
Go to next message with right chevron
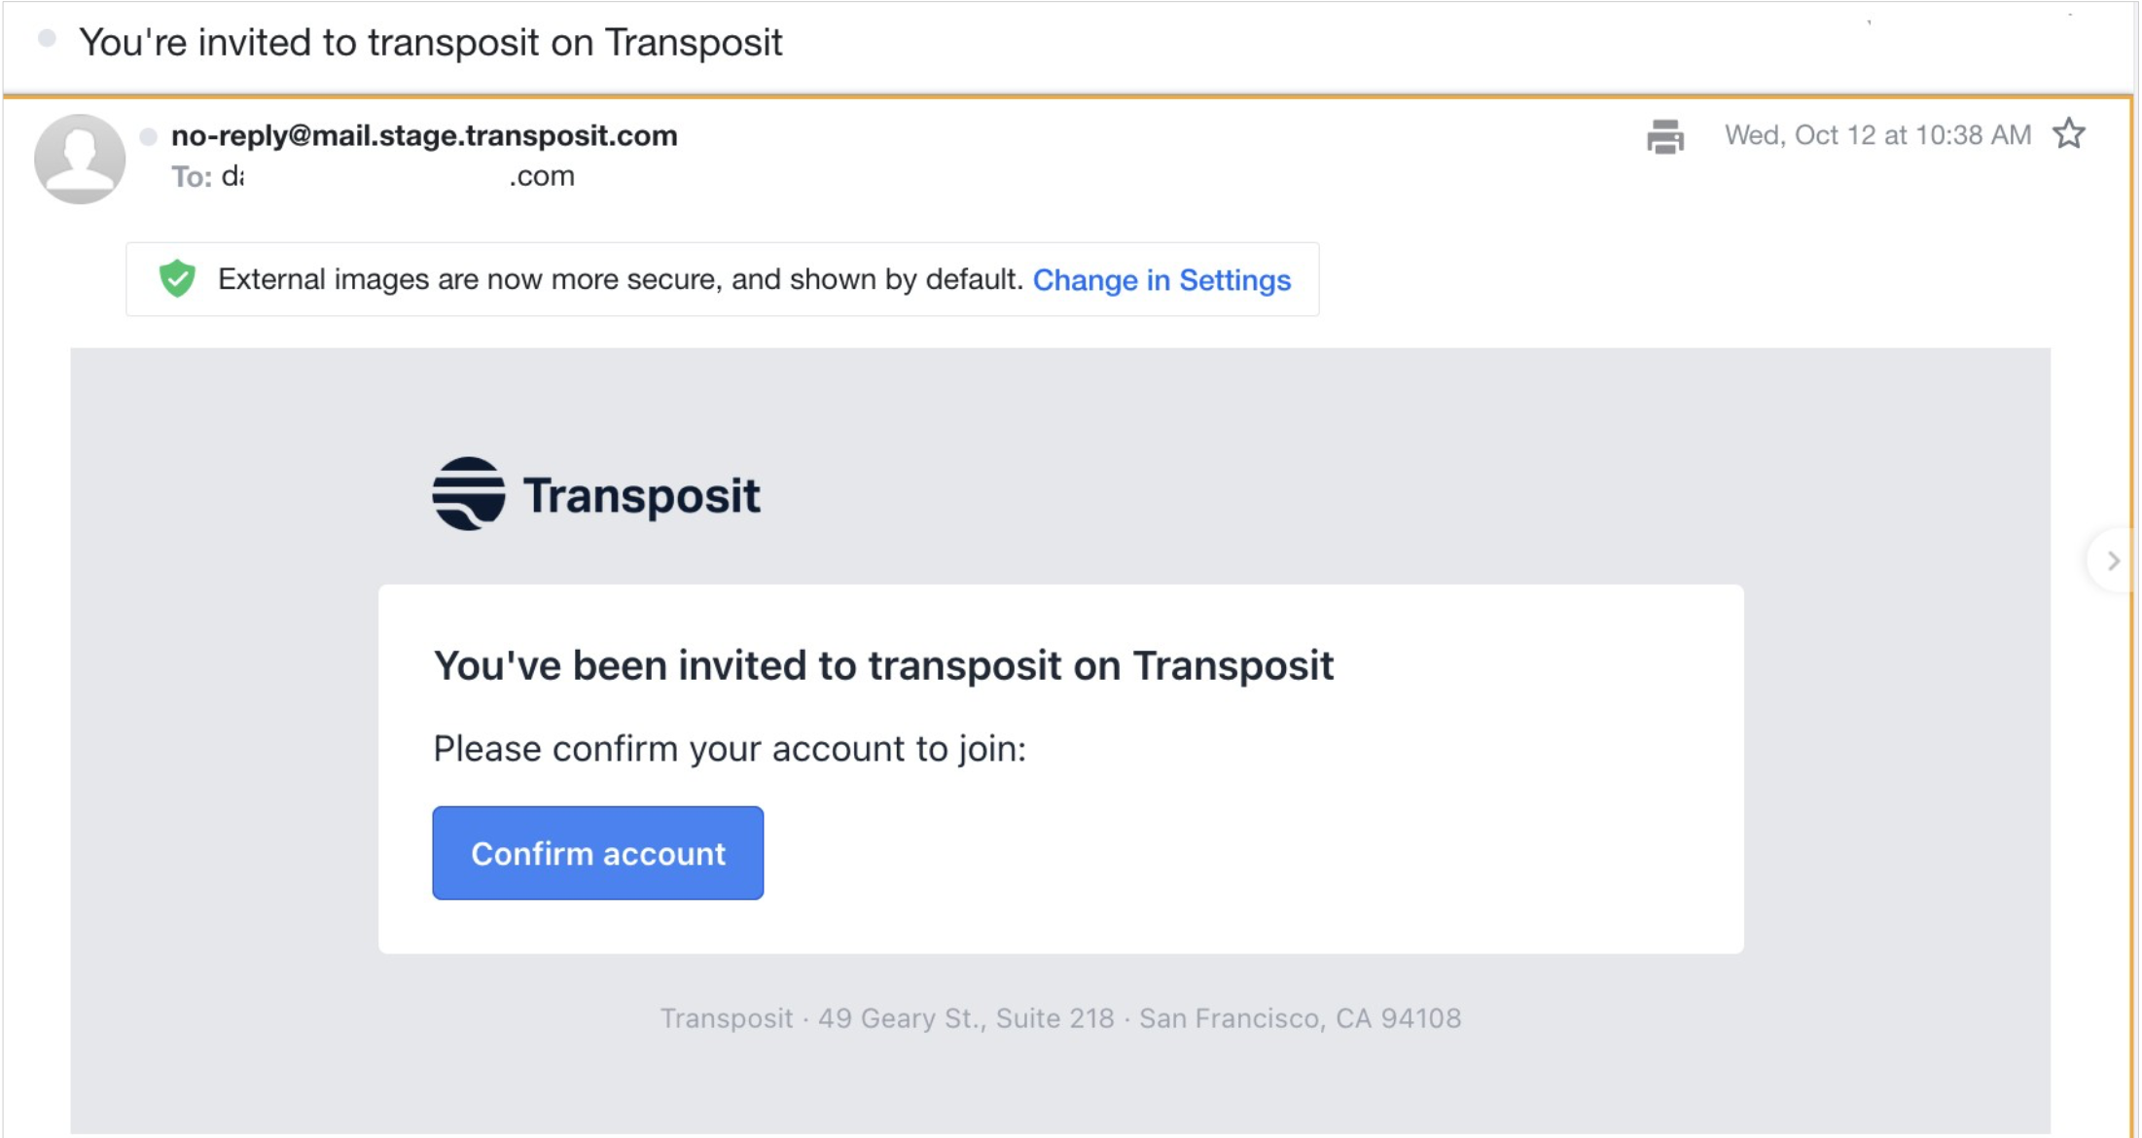pyautogui.click(x=2112, y=561)
